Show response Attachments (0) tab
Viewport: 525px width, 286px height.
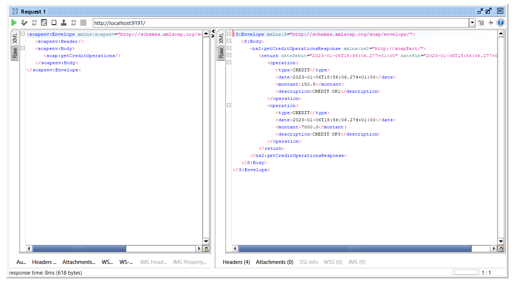click(274, 262)
